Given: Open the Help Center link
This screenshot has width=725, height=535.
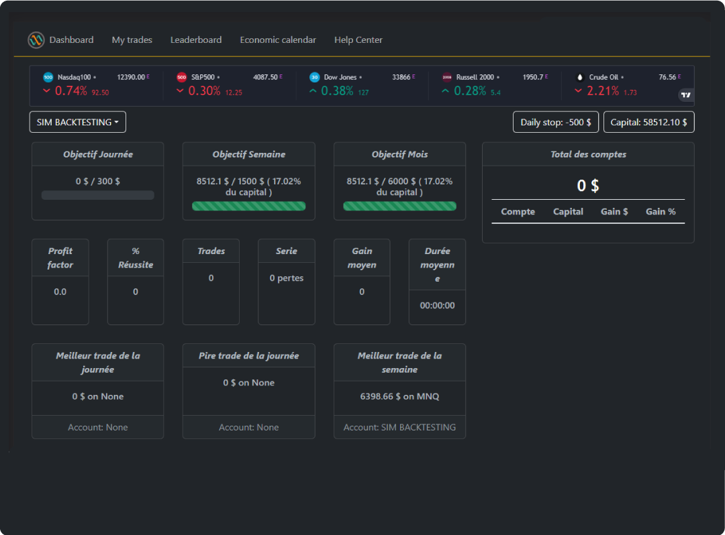Looking at the screenshot, I should pos(358,40).
